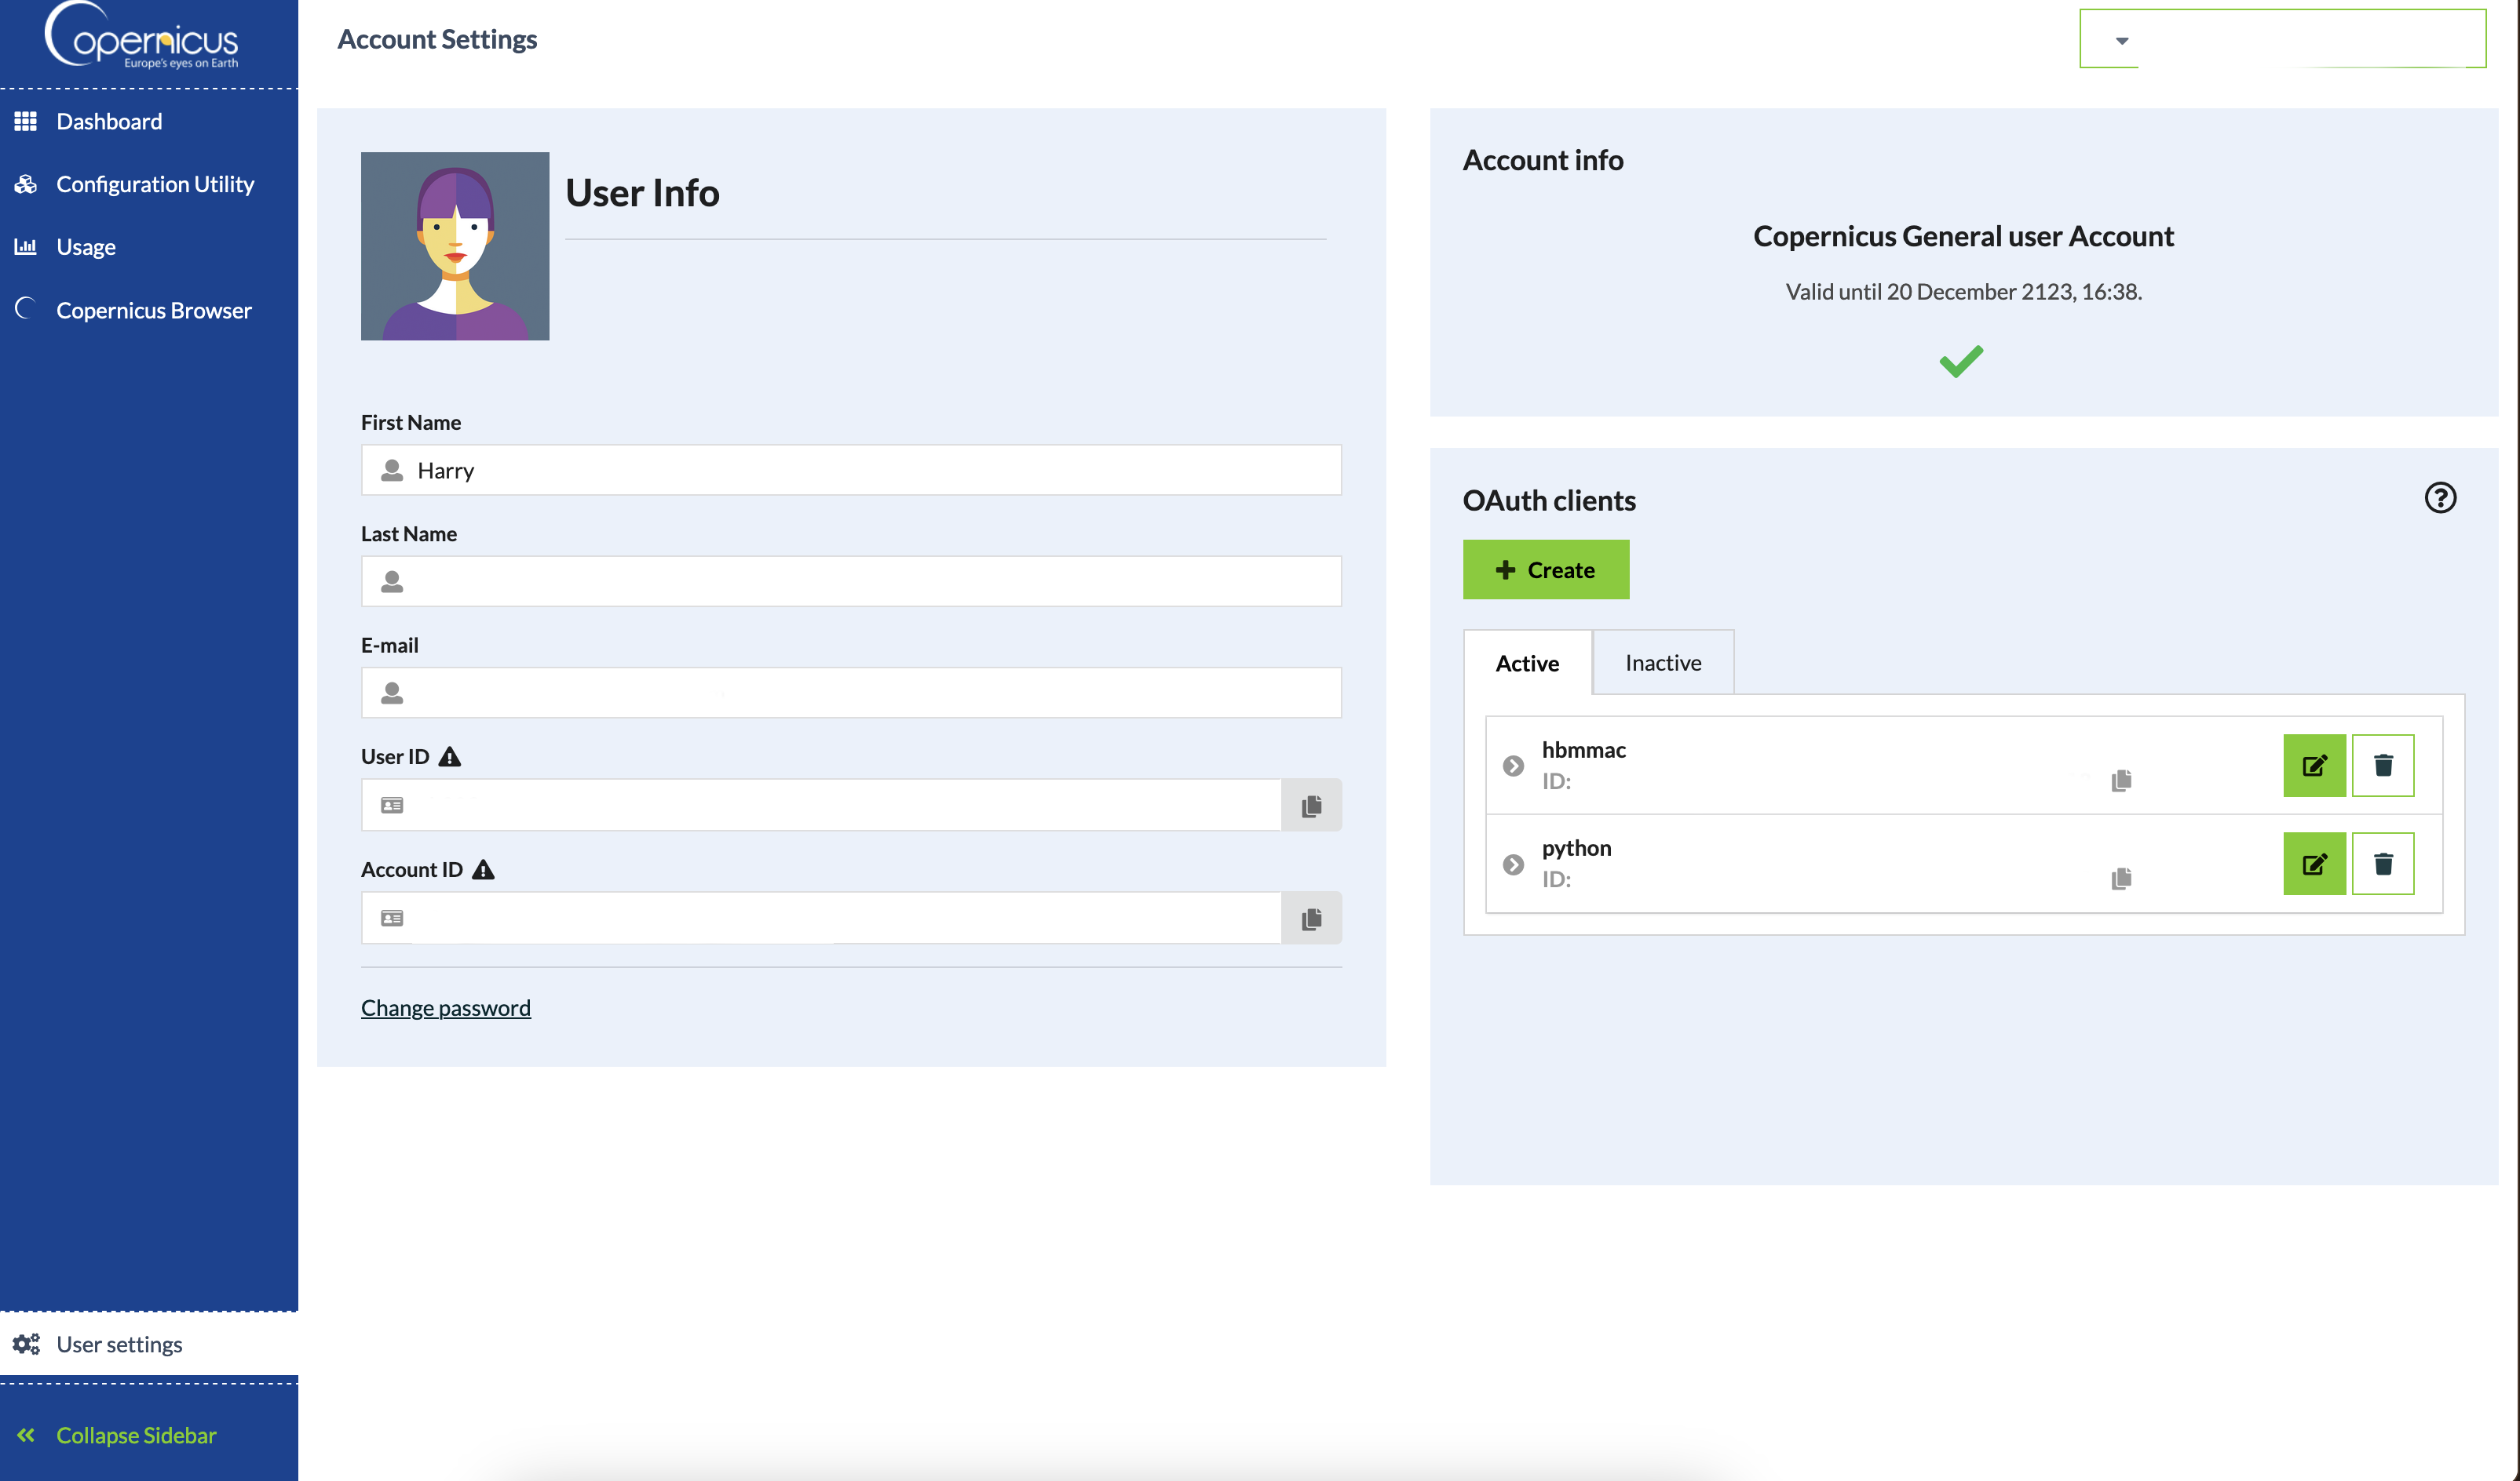The width and height of the screenshot is (2520, 1481).
Task: Edit the hbmmac OAuth client
Action: (x=2315, y=765)
